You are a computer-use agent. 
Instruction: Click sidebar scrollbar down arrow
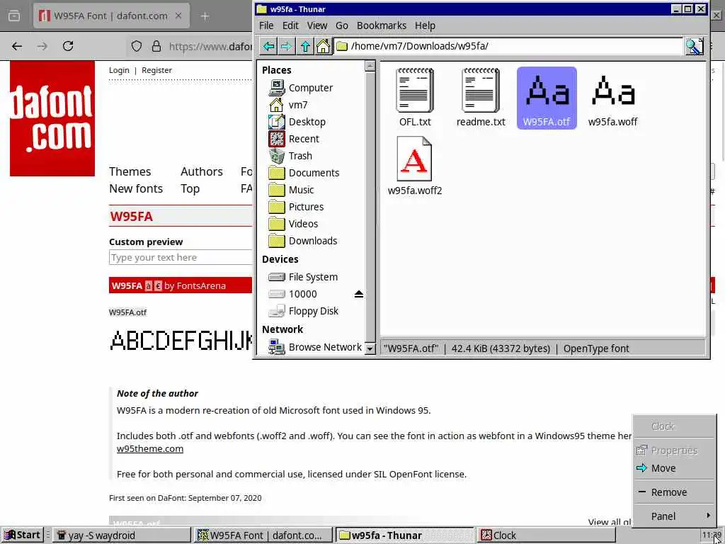[x=370, y=348]
